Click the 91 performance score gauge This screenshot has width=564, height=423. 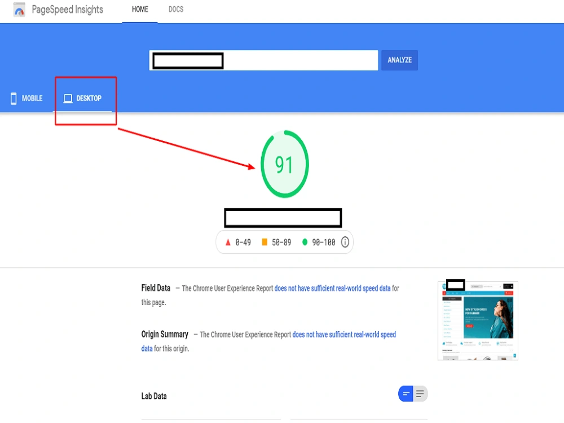click(284, 164)
